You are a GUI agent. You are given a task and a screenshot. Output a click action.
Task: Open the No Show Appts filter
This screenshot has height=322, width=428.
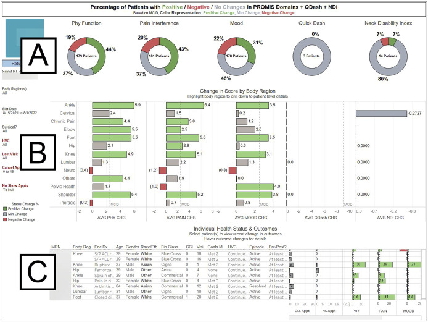(x=15, y=187)
